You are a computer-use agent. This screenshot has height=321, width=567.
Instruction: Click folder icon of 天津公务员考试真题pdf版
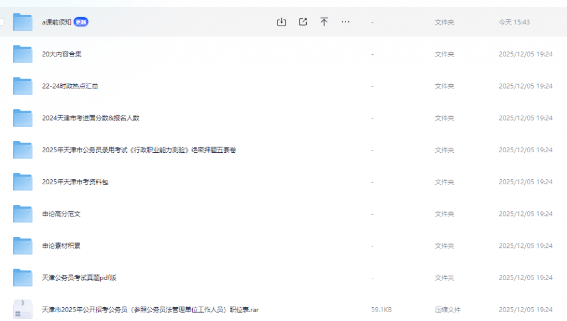pos(23,278)
